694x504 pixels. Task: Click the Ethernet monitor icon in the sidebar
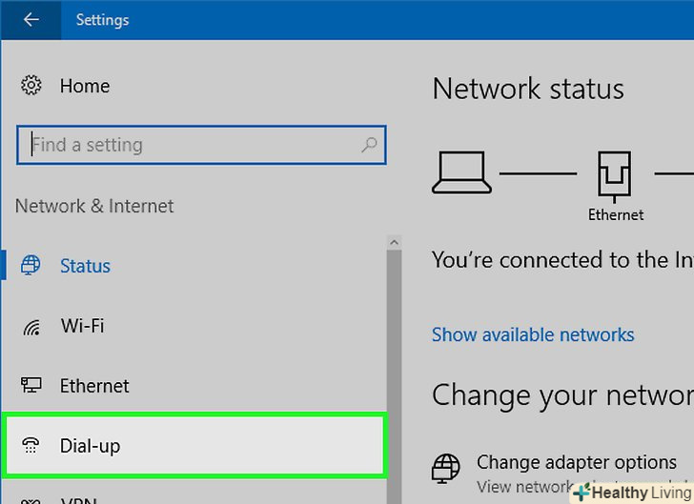[31, 386]
